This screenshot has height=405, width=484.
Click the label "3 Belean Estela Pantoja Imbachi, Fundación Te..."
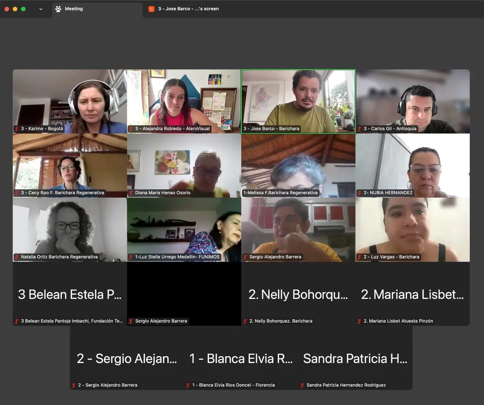72,321
